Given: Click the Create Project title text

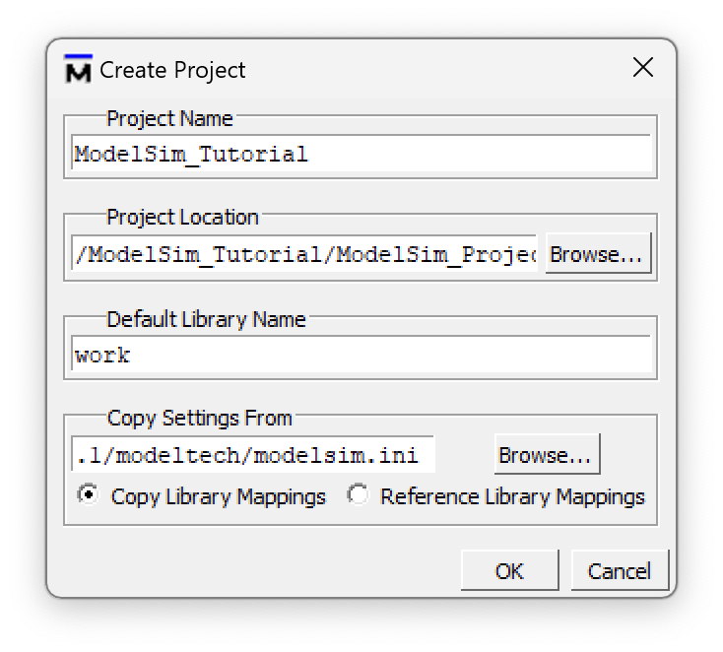Looking at the screenshot, I should (172, 70).
